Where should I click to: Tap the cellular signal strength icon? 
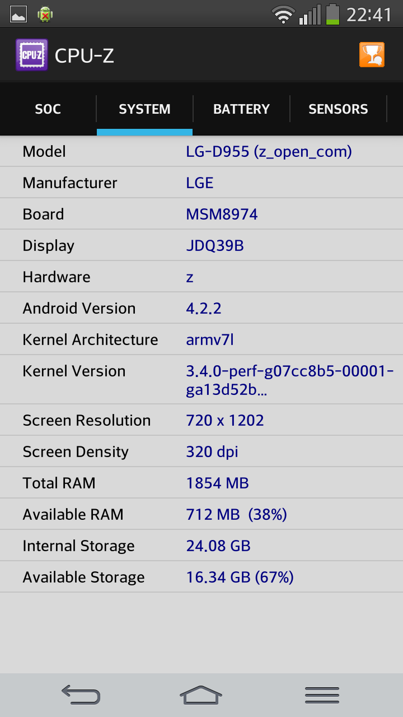click(310, 14)
